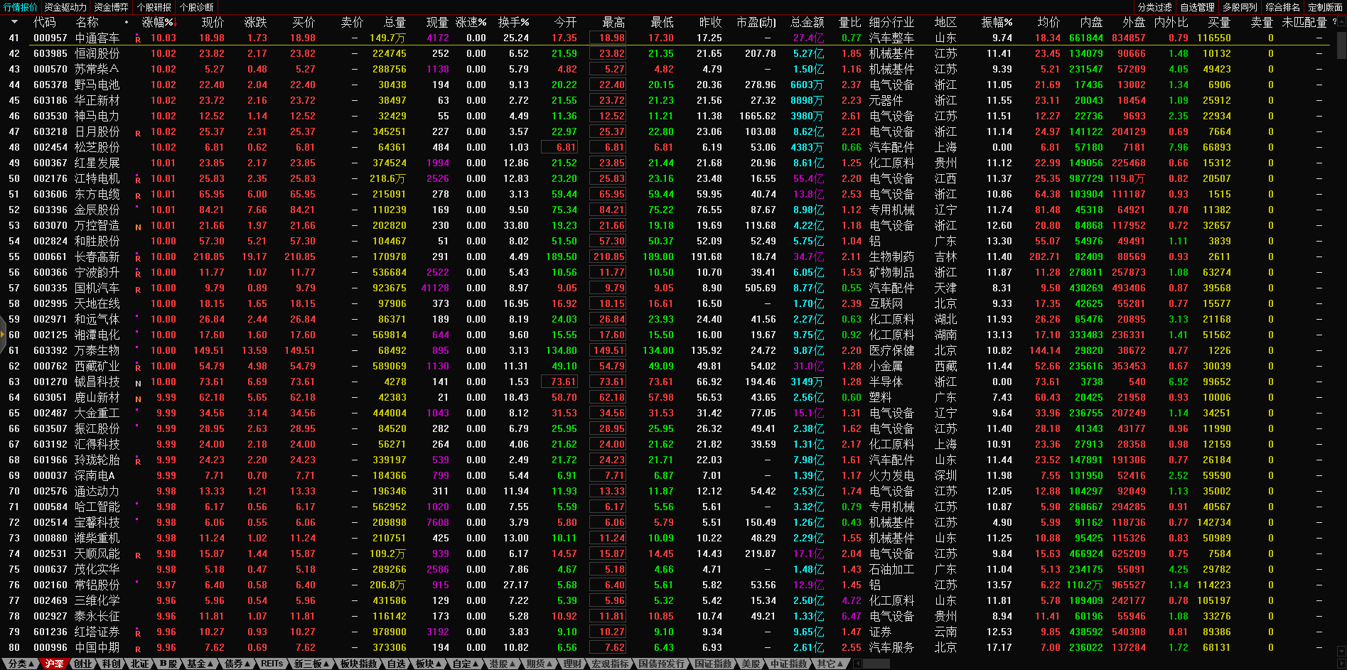Screen dimensions: 1347x670
Task: Click the R marker beside 长春高新
Action: tap(138, 258)
